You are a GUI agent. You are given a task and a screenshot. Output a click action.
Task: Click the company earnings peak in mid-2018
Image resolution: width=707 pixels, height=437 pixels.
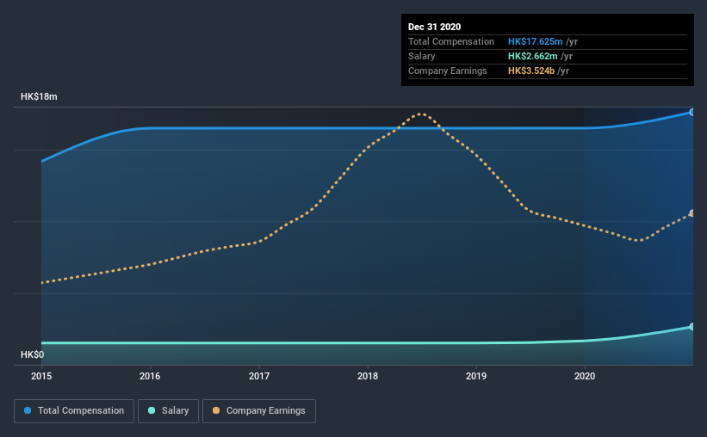(420, 114)
